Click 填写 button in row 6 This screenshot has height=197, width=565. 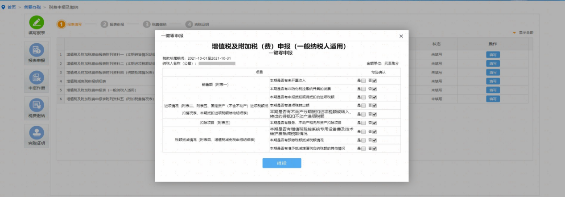pos(493,99)
